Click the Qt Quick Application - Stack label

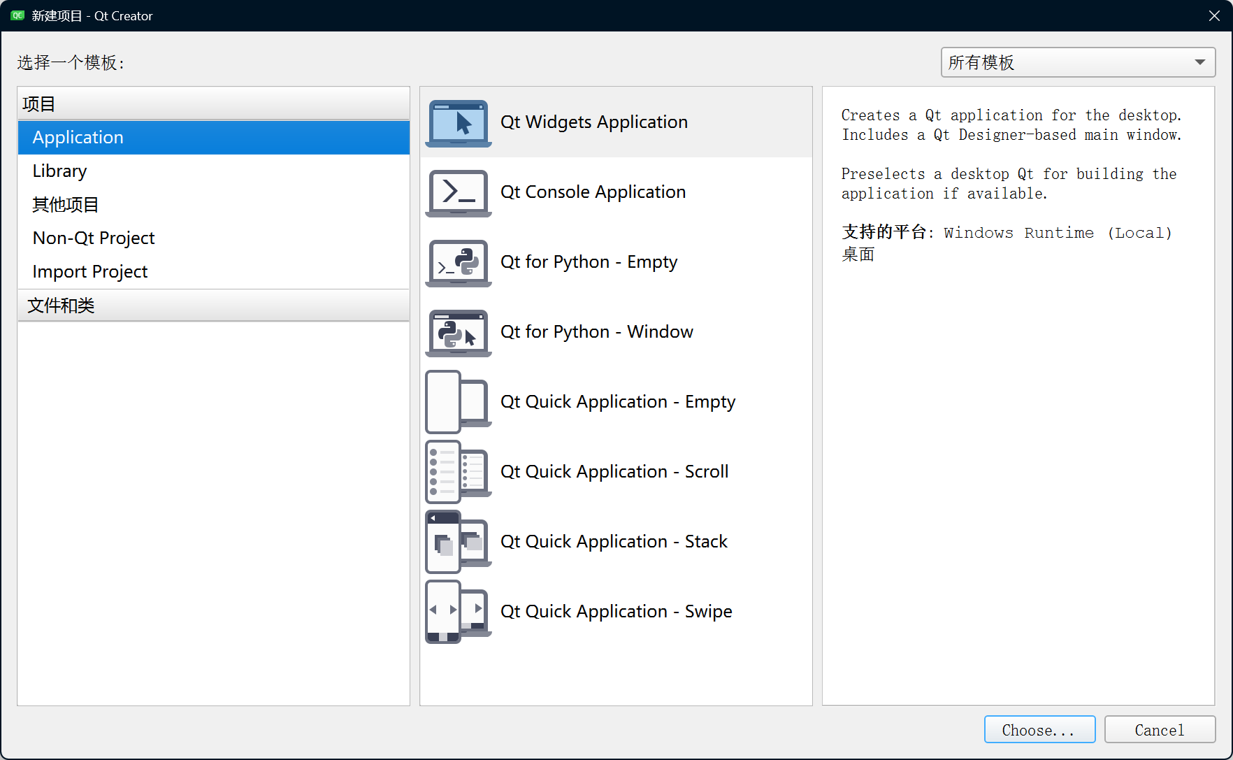[614, 542]
